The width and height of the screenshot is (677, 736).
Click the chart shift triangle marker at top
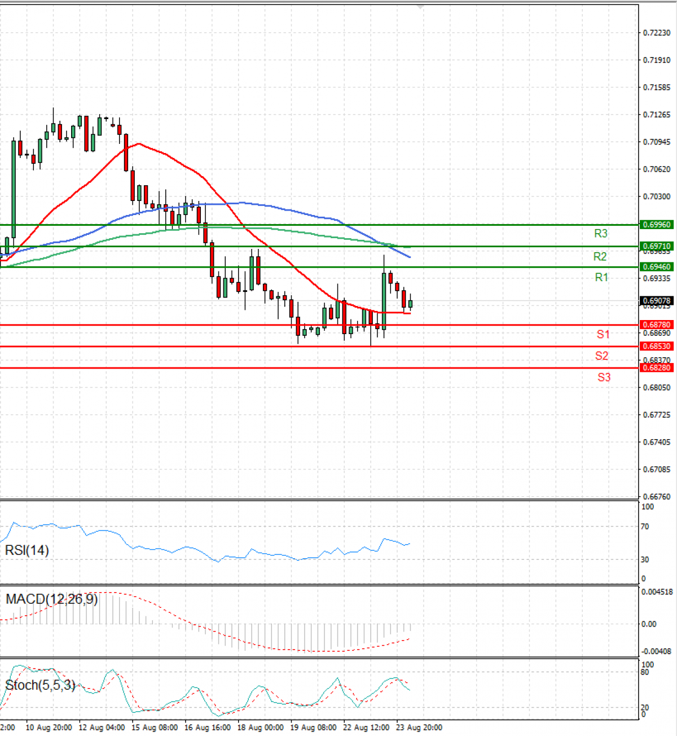(x=420, y=7)
